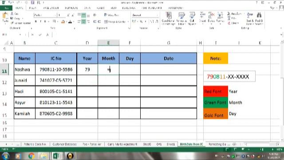284x160 pixels.
Task: Toggle Align Right in Alignment group
Action: [x=88, y=22]
